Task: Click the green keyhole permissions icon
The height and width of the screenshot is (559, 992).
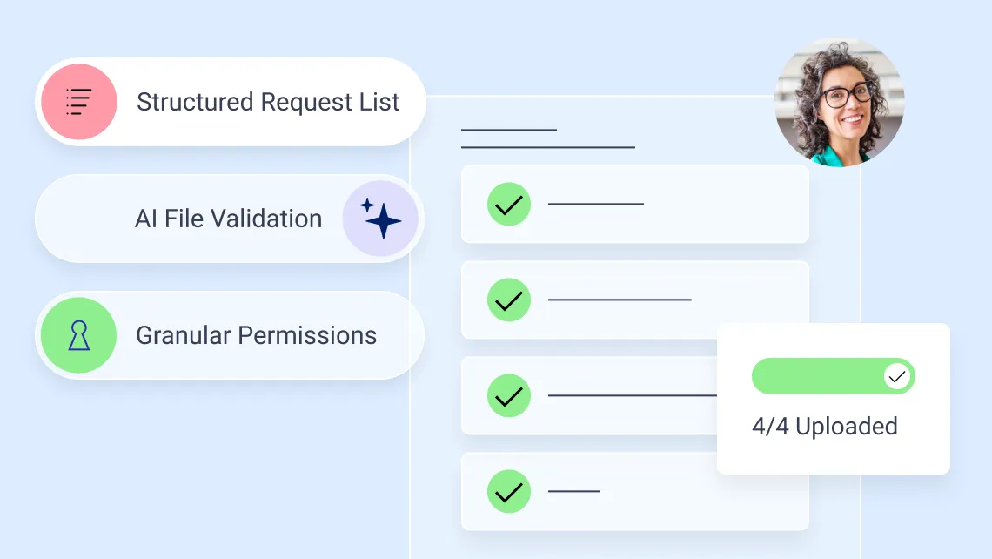Action: (x=78, y=335)
